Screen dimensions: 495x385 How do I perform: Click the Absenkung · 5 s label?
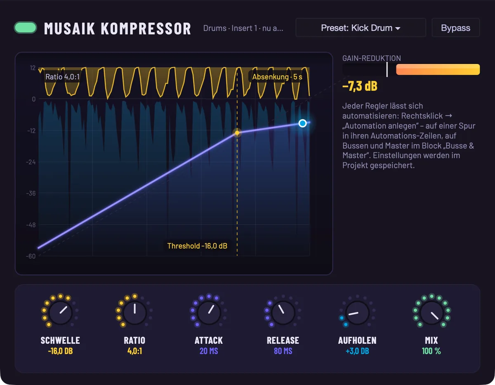pyautogui.click(x=278, y=77)
